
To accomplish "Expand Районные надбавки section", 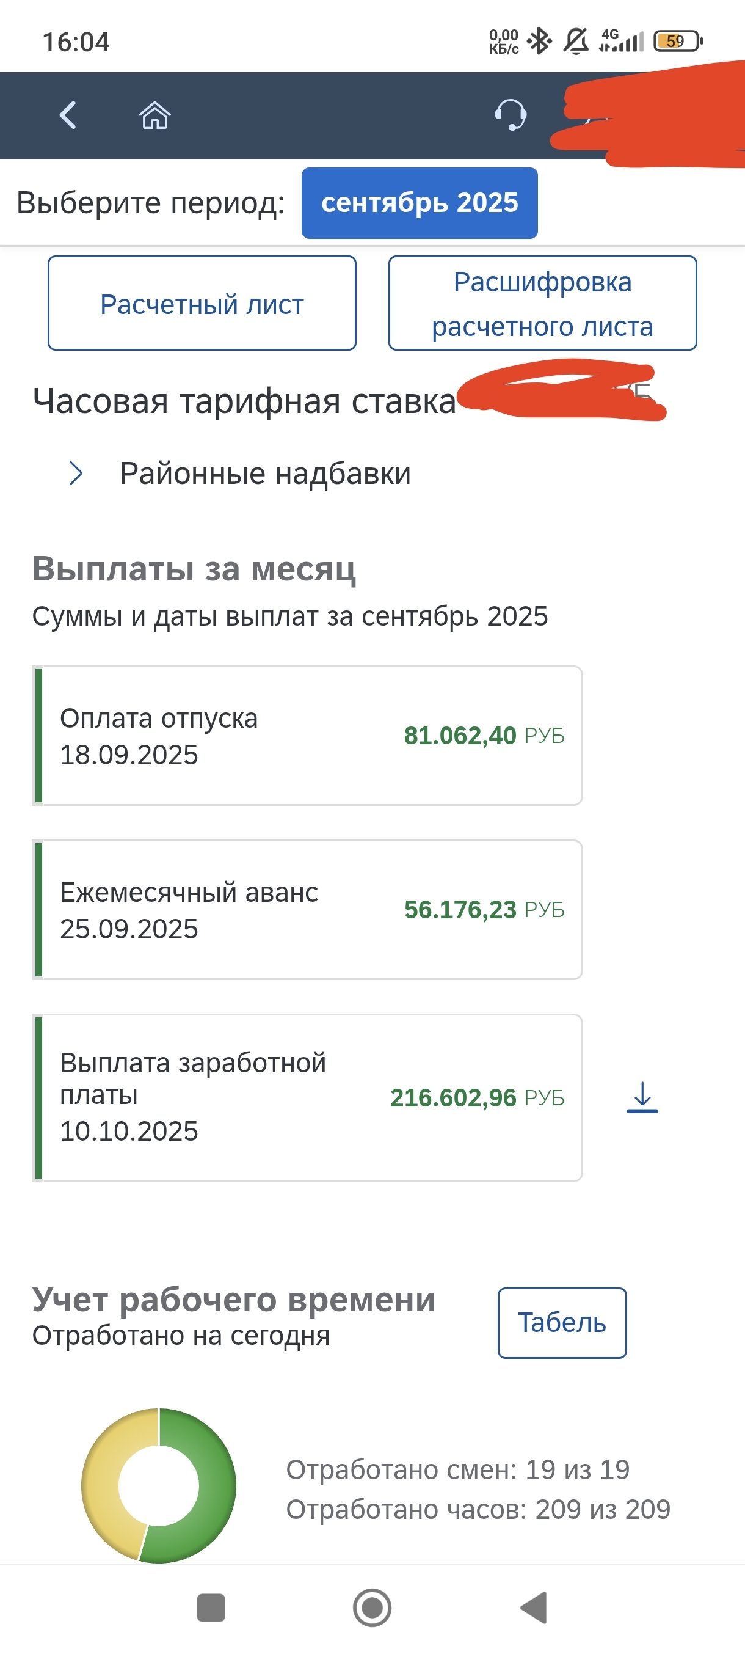I will point(265,474).
